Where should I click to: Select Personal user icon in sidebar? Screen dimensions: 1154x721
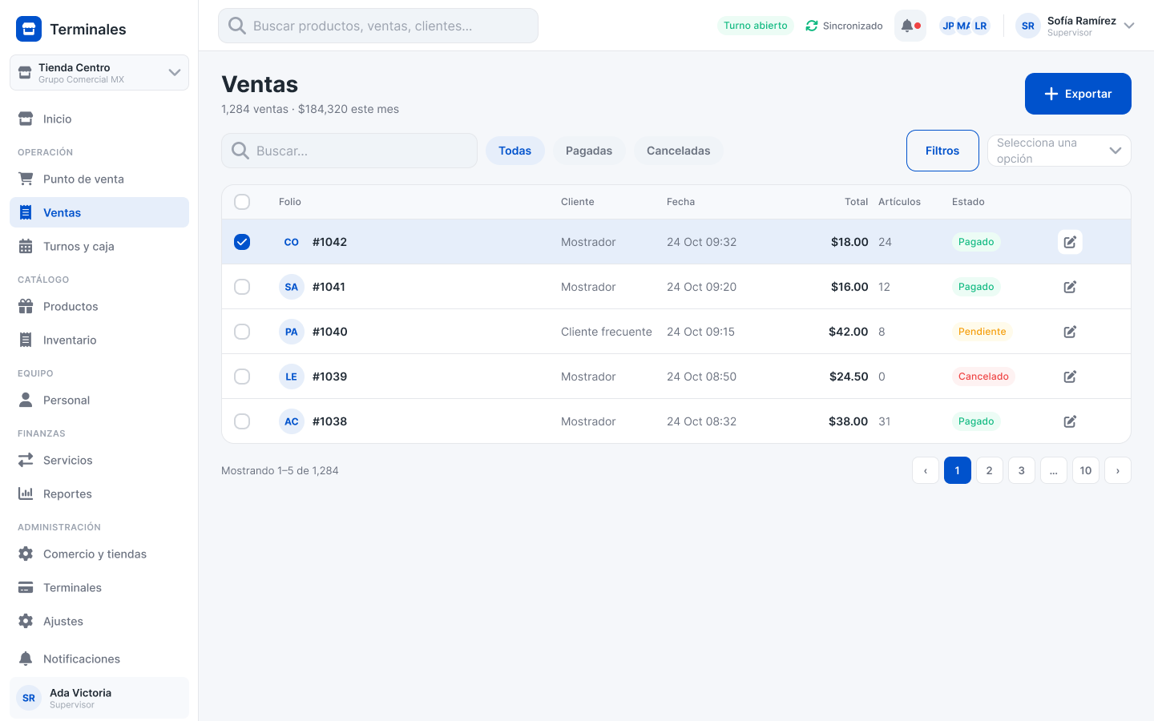(x=26, y=400)
